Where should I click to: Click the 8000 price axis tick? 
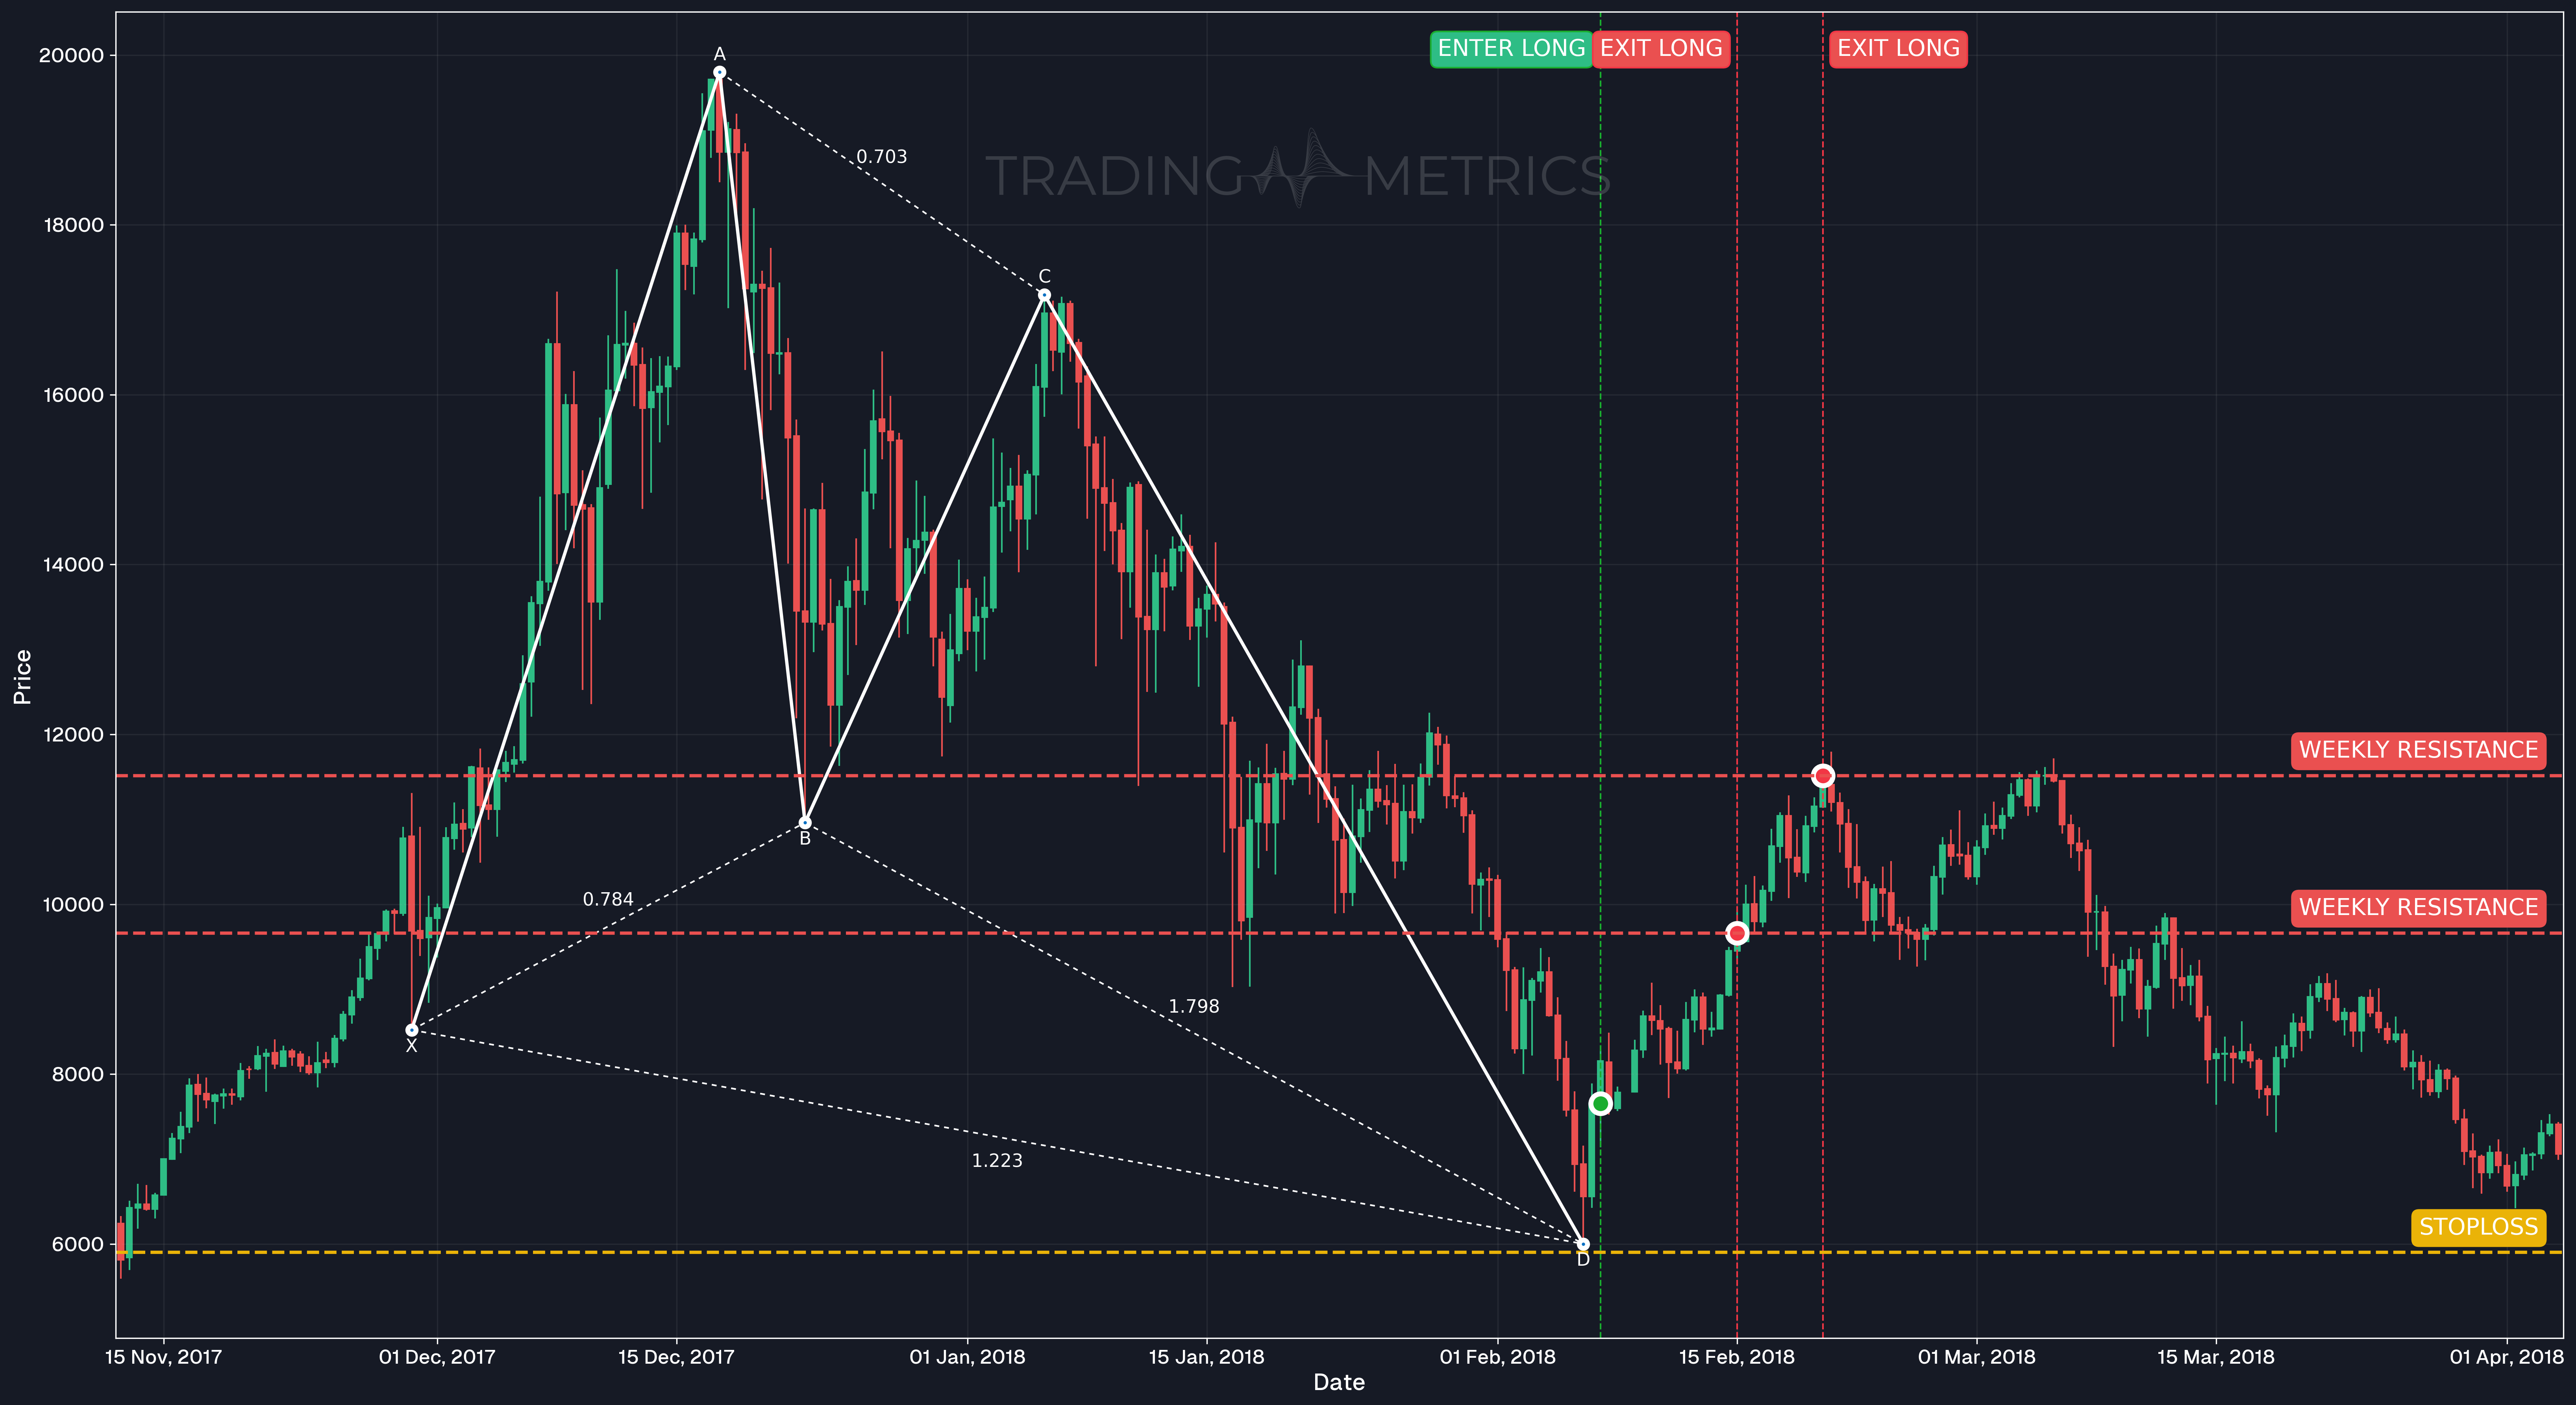coord(78,1075)
